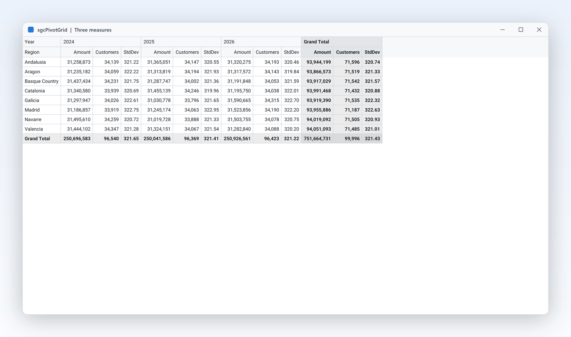Select the Aragon row label
This screenshot has width=571, height=337.
(42, 72)
